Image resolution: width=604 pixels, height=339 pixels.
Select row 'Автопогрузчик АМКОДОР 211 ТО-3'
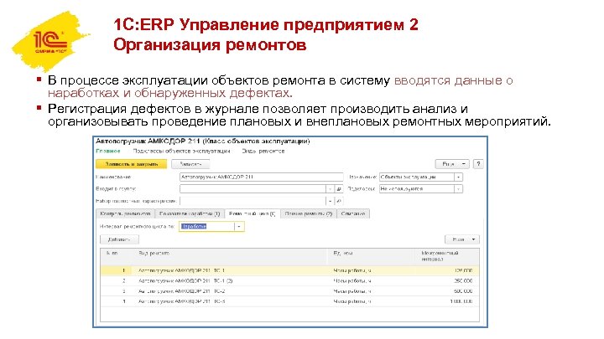(290, 301)
